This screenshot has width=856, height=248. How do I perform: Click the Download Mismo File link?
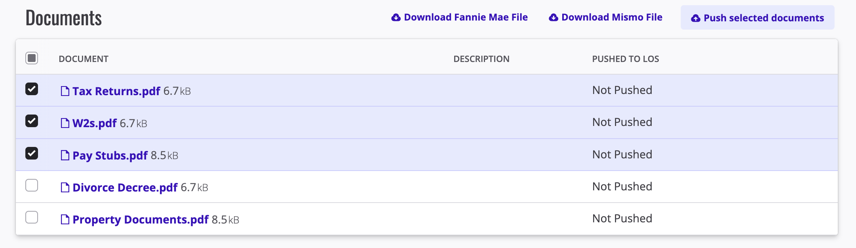(611, 17)
